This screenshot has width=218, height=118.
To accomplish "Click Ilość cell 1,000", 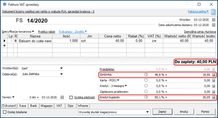I will point(67,41).
